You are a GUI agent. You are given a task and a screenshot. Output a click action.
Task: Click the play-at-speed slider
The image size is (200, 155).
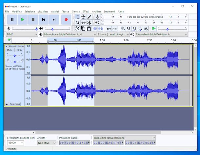pyautogui.click(x=172, y=29)
